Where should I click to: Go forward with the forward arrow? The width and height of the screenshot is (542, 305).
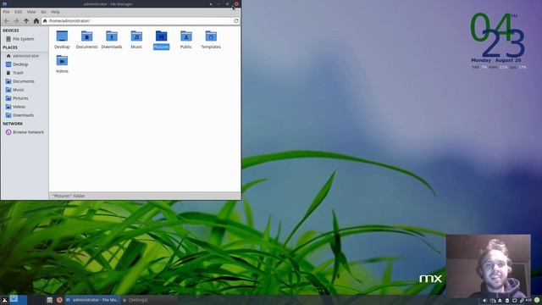click(16, 21)
